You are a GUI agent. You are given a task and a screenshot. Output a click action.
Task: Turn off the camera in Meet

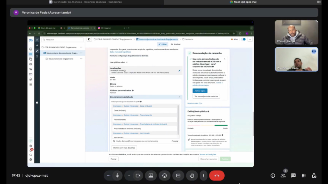click(x=138, y=175)
